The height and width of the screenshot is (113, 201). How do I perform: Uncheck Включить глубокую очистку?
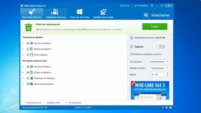pos(131,54)
